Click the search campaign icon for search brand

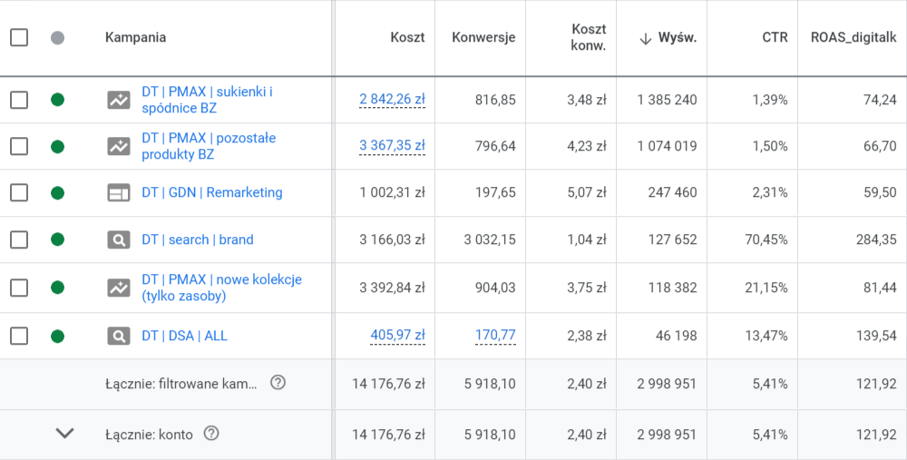[119, 240]
